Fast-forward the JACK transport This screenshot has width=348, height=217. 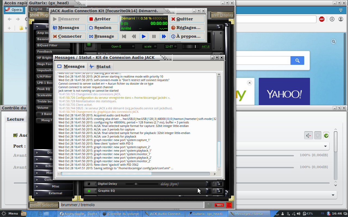tap(164, 36)
